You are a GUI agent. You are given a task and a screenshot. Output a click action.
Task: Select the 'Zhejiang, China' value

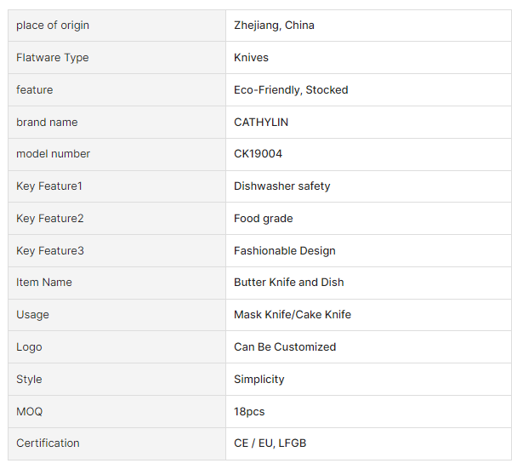[274, 26]
